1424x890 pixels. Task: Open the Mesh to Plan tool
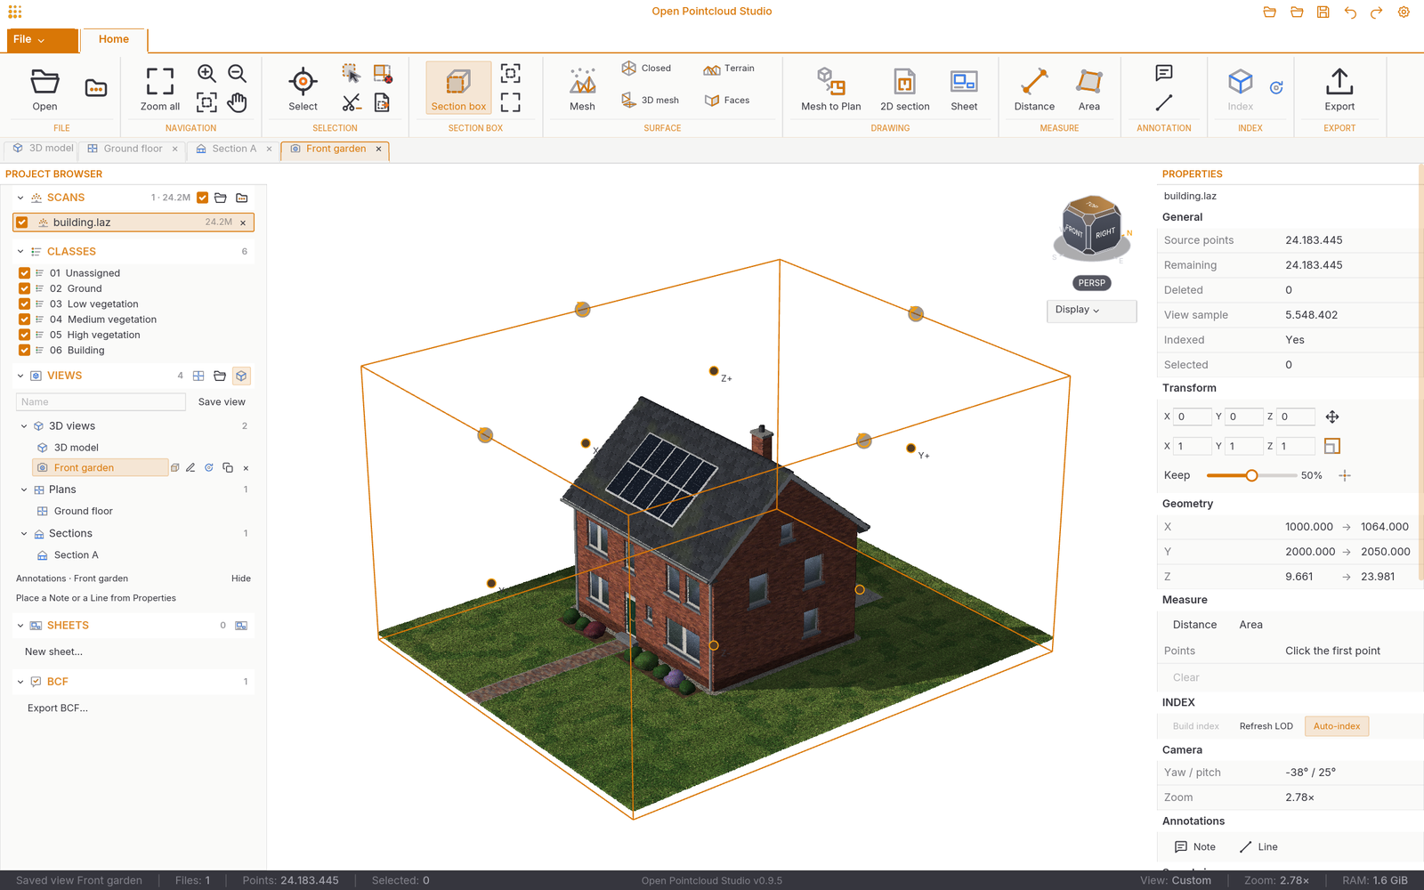(x=830, y=88)
